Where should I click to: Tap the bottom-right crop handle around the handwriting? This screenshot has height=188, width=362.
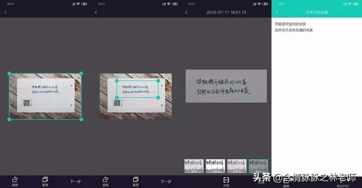158,98
